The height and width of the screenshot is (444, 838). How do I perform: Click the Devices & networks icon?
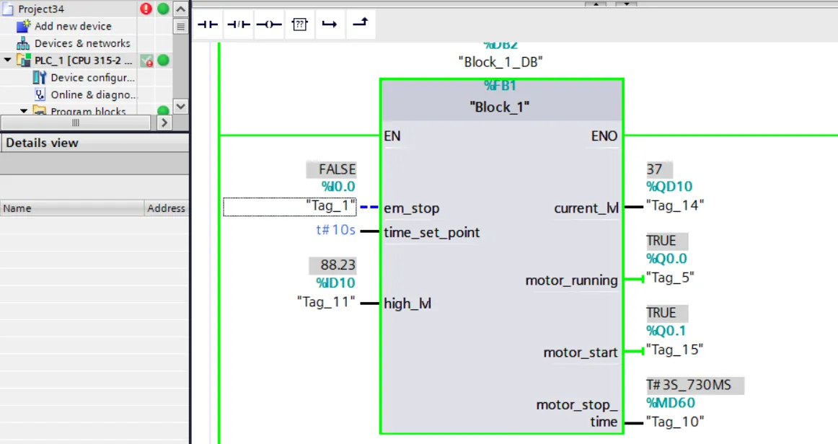[23, 43]
